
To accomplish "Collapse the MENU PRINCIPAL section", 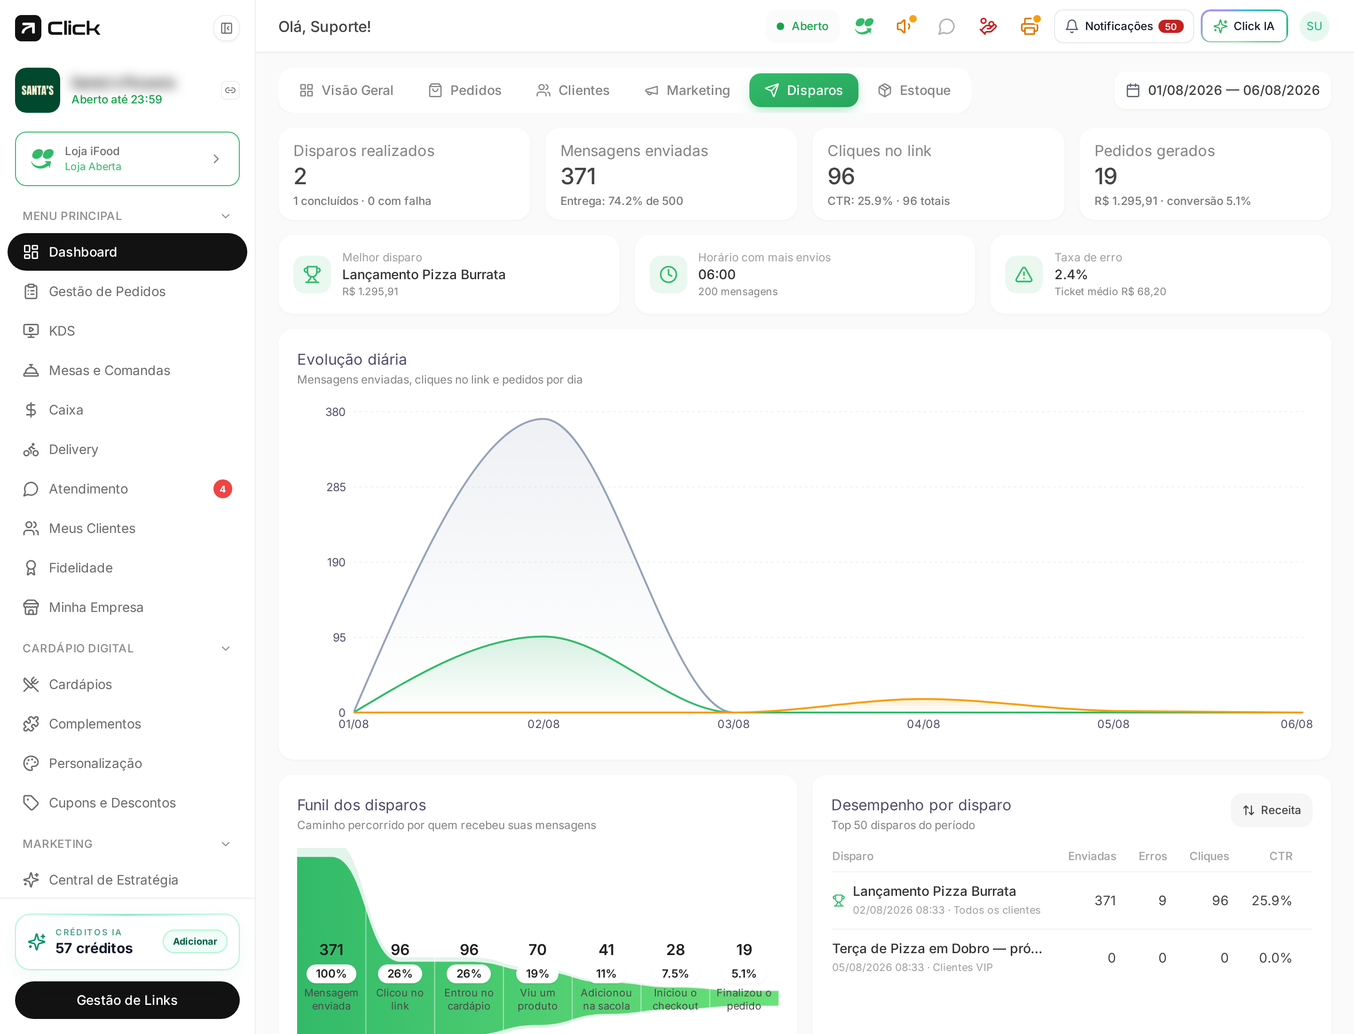I will 225,216.
